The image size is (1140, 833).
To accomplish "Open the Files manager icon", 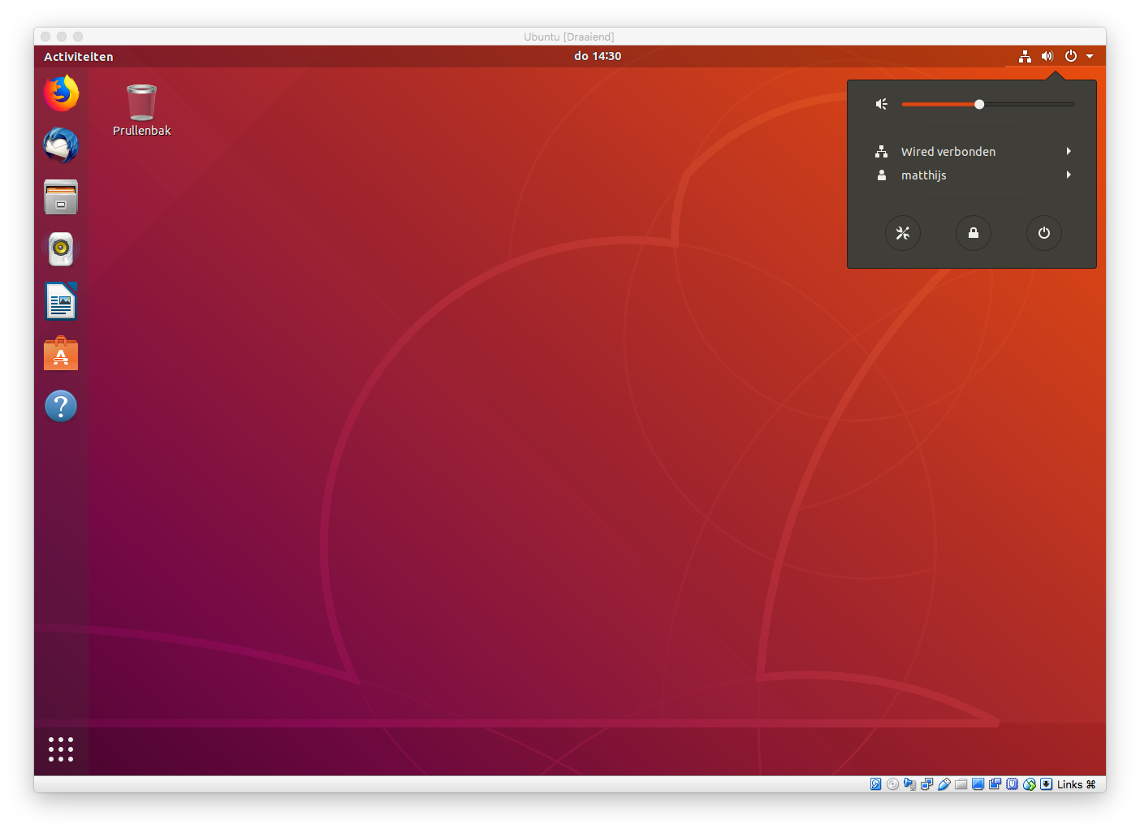I will 61,197.
